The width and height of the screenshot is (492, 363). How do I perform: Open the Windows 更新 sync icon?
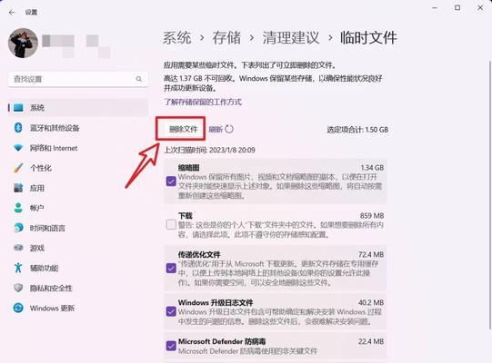[x=18, y=308]
